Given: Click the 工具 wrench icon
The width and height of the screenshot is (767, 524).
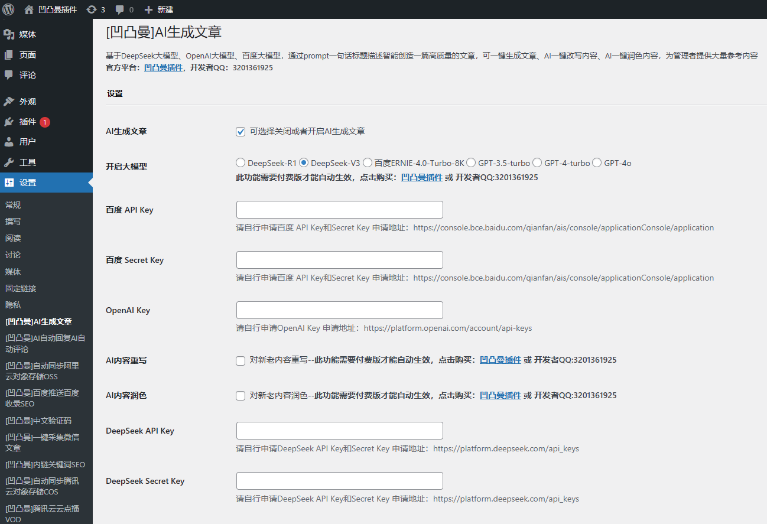Looking at the screenshot, I should pyautogui.click(x=9, y=162).
